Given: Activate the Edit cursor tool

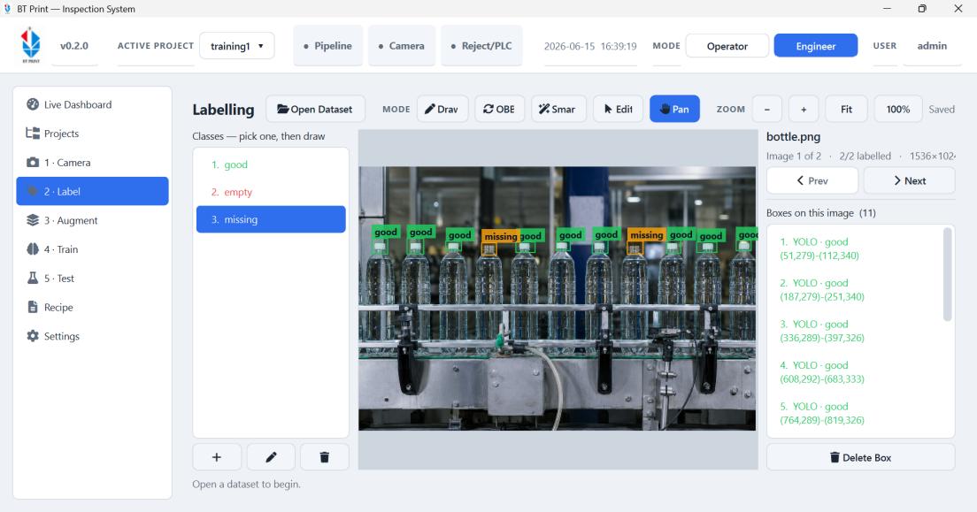Looking at the screenshot, I should point(618,109).
